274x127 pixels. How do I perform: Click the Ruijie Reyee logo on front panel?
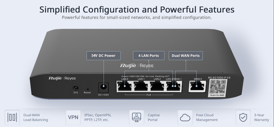coord(62,78)
